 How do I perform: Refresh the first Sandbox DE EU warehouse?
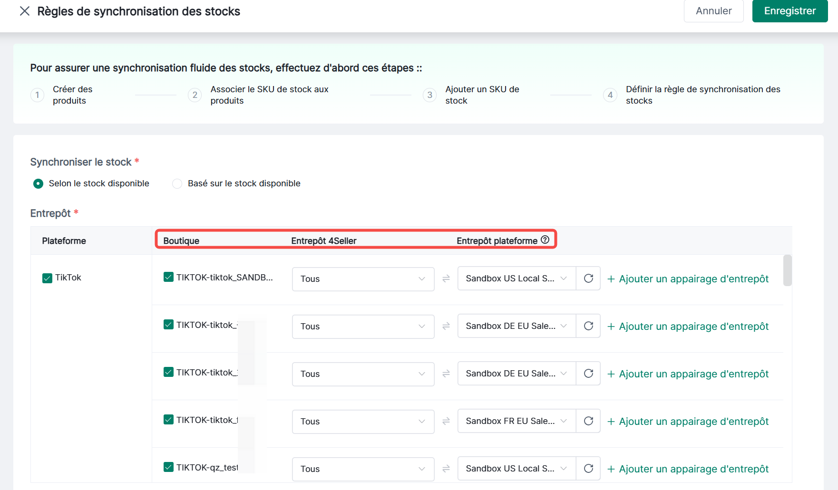pyautogui.click(x=588, y=326)
